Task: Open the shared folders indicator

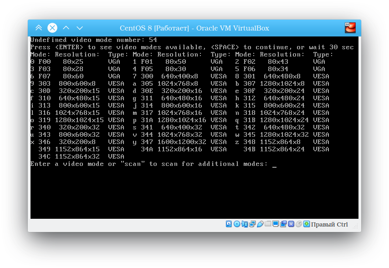Action: point(268,224)
